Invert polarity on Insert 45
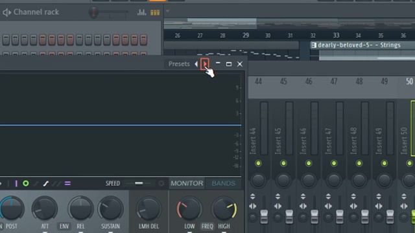The image size is (415, 233). pyautogui.click(x=278, y=196)
